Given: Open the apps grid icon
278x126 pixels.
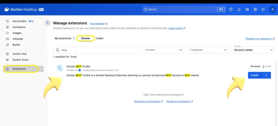Looking at the screenshot, I should (263, 9).
